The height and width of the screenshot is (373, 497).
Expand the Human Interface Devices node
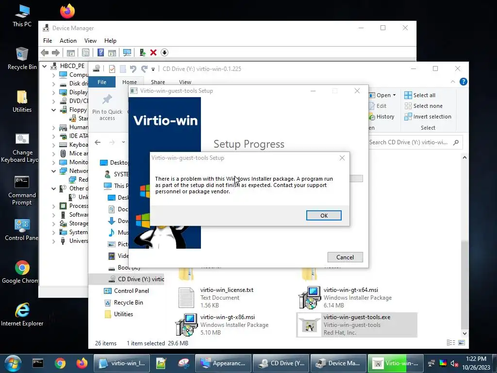pyautogui.click(x=53, y=128)
